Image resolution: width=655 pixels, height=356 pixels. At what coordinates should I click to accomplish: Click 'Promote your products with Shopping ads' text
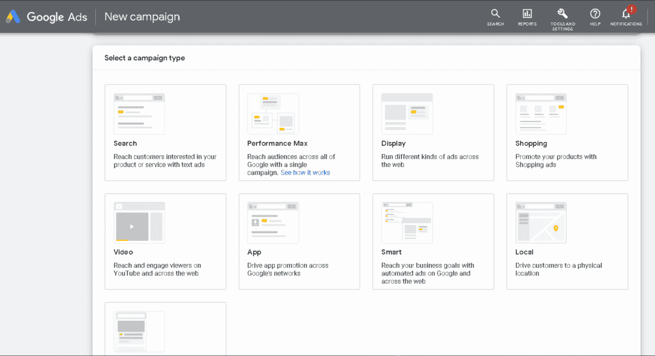click(x=556, y=160)
